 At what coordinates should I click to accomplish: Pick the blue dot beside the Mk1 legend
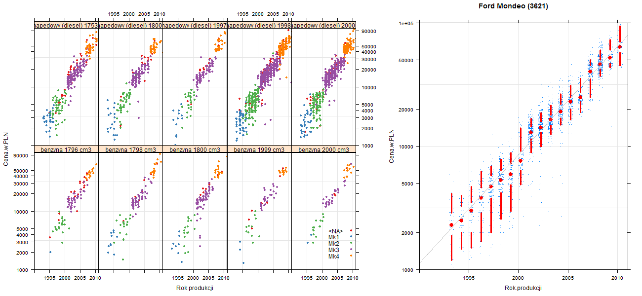coord(350,237)
